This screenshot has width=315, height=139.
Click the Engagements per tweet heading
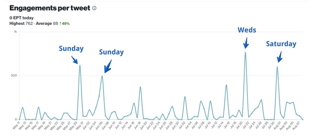pyautogui.click(x=50, y=8)
